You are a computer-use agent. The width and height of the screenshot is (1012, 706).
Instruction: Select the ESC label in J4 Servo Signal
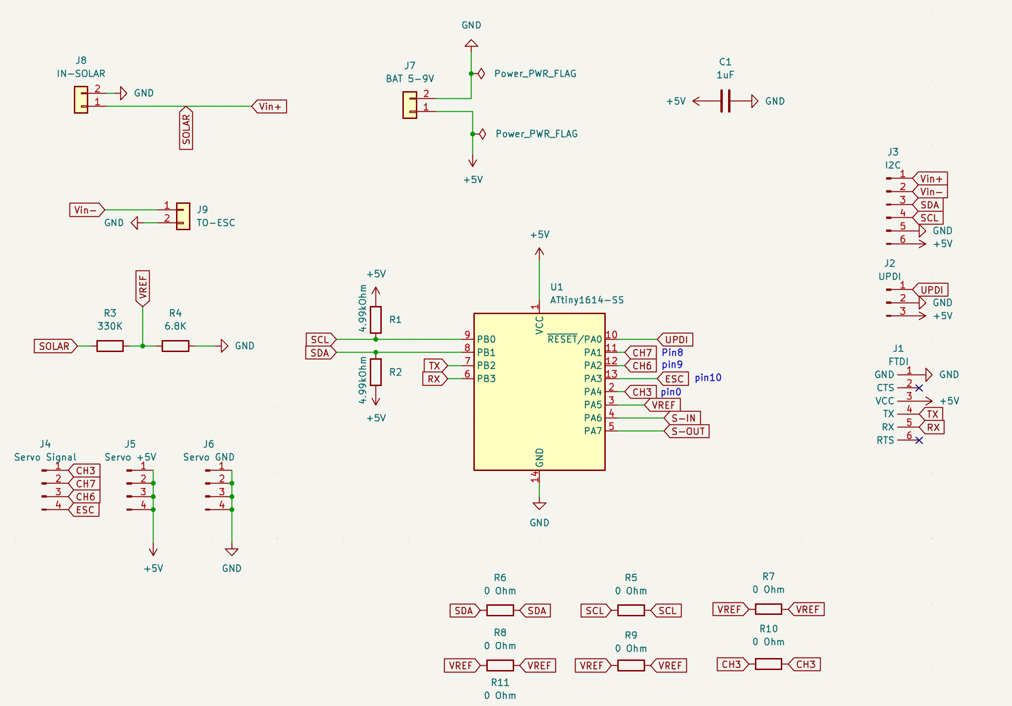[x=85, y=510]
